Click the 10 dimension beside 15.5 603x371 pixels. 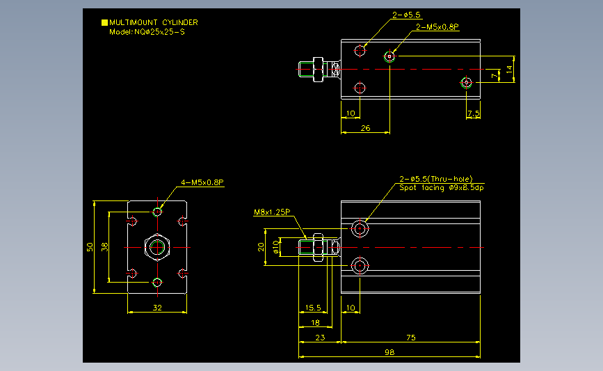(x=351, y=308)
